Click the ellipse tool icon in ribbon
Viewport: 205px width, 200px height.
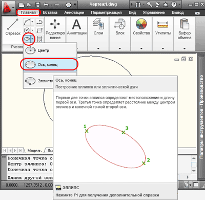(27, 39)
